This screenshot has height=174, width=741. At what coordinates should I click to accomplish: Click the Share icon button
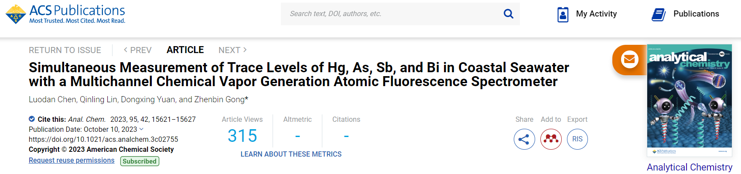click(524, 139)
